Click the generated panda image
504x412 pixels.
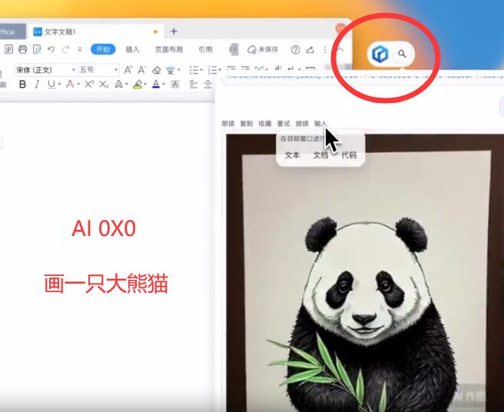pyautogui.click(x=365, y=273)
